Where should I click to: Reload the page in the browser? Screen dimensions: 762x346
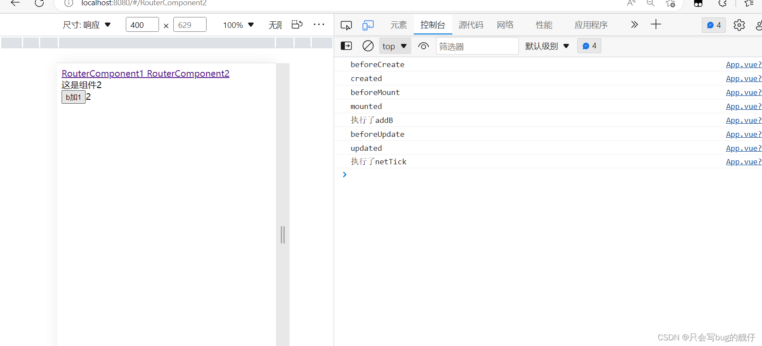point(39,3)
